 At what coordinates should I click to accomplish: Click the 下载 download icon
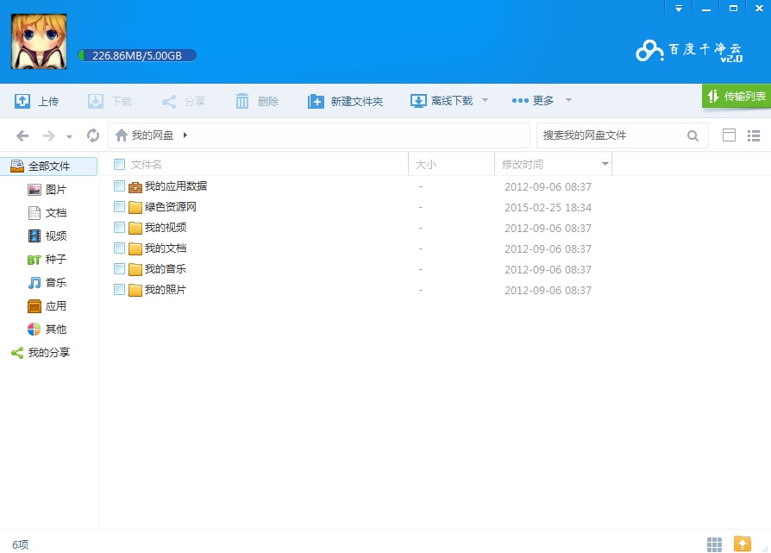(96, 101)
